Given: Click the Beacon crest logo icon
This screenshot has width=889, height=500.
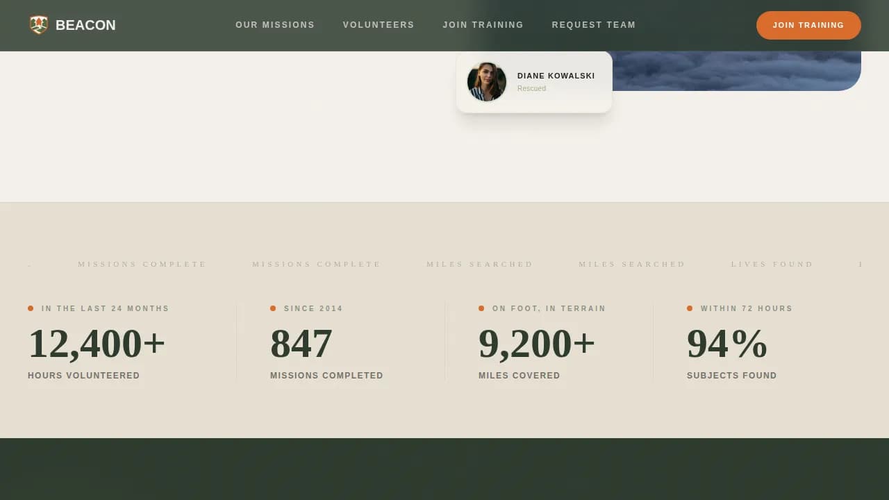Looking at the screenshot, I should pyautogui.click(x=39, y=24).
